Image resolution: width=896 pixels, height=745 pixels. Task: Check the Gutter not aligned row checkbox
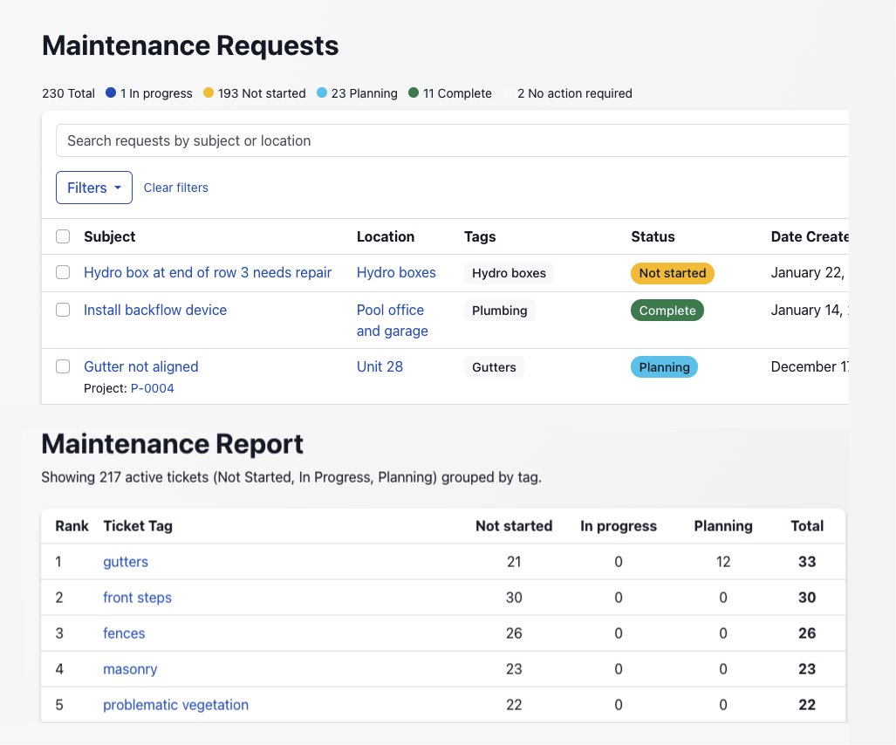coord(62,366)
